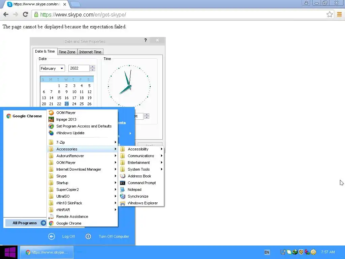
Task: Open Notepad
Action: pyautogui.click(x=141, y=190)
